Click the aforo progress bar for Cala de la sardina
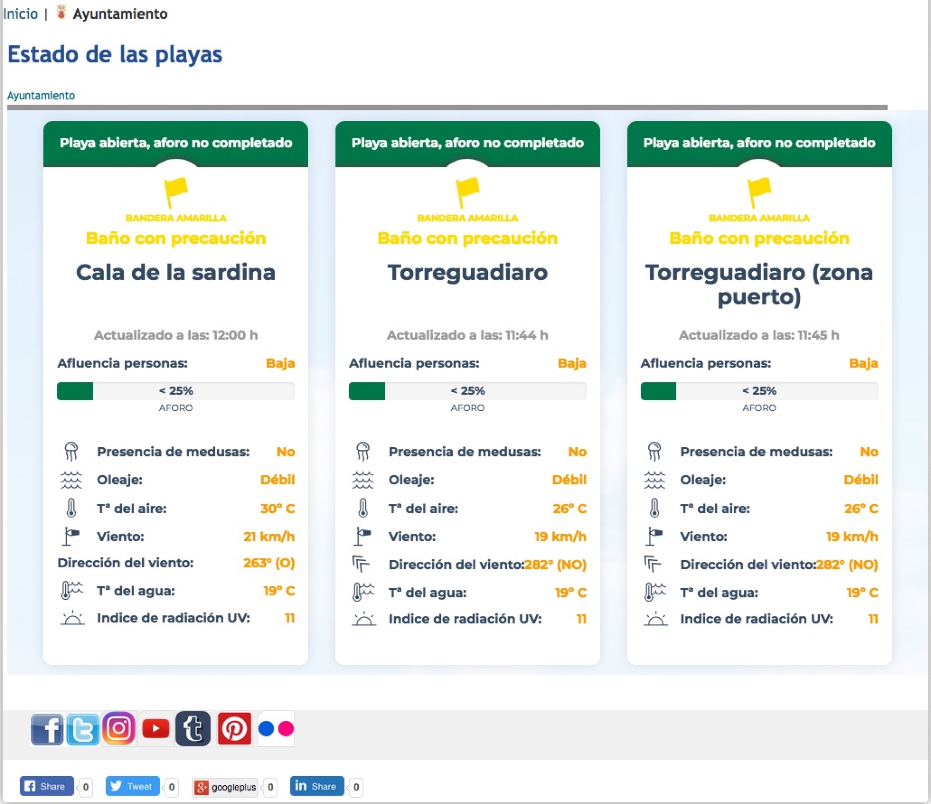Screen dimensions: 931x804 point(175,391)
